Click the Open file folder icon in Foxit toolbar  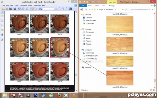(3, 9)
